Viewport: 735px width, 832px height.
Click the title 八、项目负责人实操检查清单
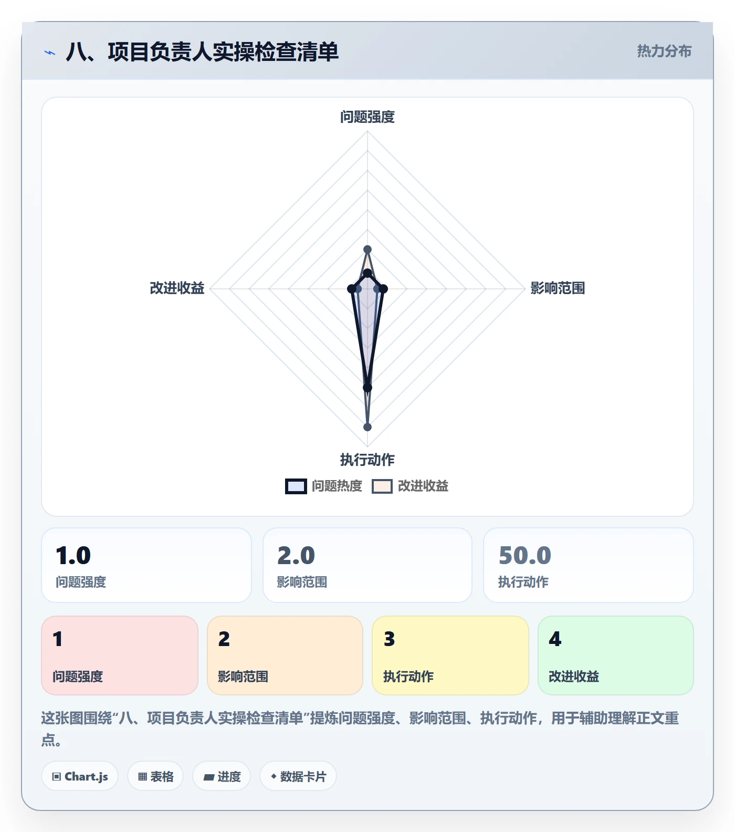click(202, 52)
